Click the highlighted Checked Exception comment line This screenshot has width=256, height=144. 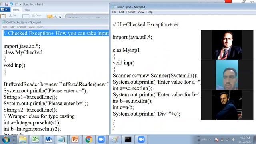pos(56,33)
